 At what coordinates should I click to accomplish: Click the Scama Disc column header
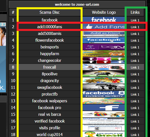50,12
